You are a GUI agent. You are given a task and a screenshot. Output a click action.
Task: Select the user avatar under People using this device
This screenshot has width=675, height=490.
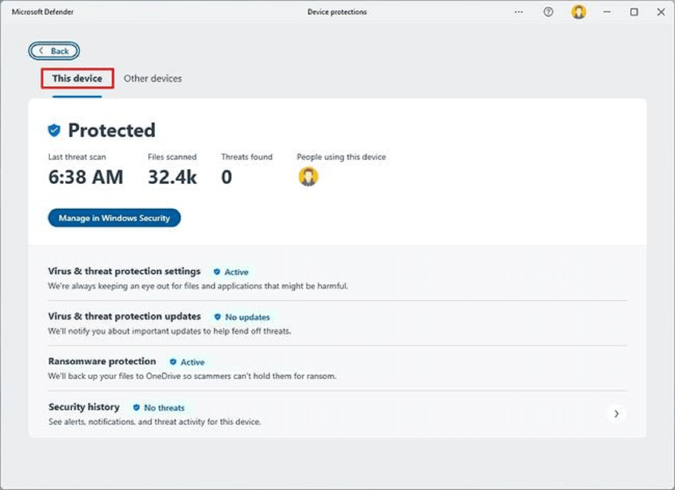click(308, 176)
